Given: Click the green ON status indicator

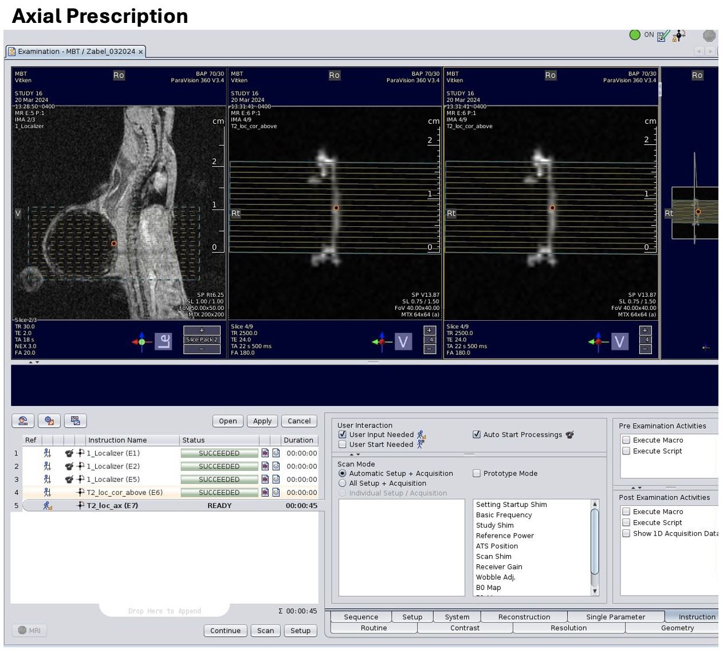Looking at the screenshot, I should (635, 35).
